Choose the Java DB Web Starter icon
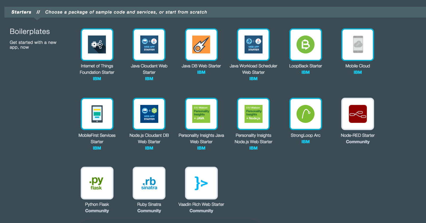Screen dimensions: 426x223 tap(201, 45)
